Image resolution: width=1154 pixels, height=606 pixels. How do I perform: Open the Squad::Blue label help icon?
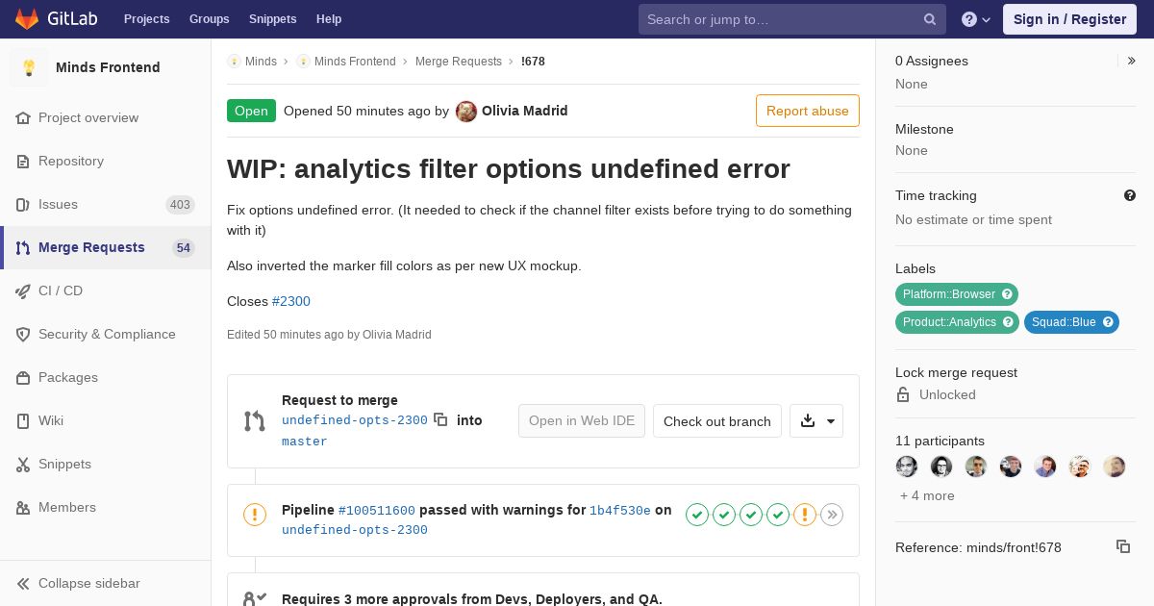(1108, 322)
